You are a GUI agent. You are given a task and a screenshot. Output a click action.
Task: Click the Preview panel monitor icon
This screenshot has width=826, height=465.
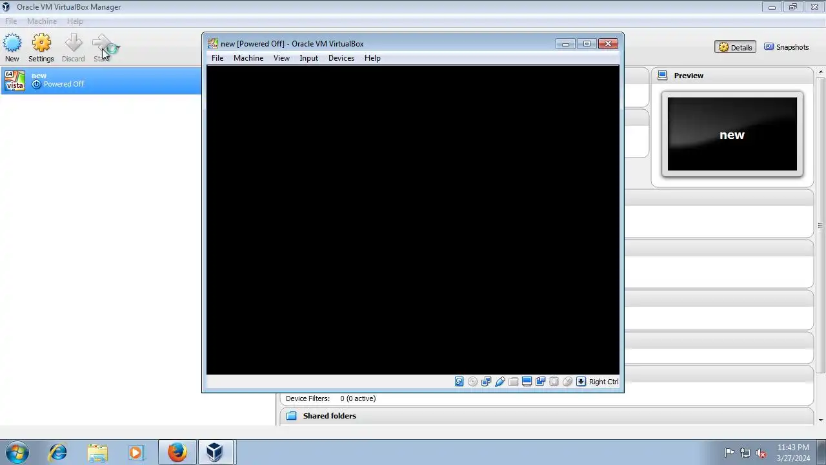click(x=662, y=76)
